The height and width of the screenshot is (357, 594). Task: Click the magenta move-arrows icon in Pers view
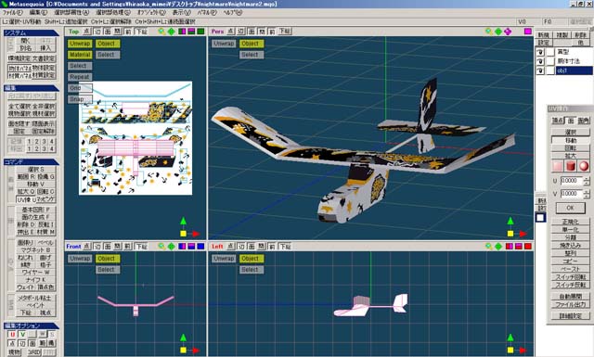pos(508,32)
